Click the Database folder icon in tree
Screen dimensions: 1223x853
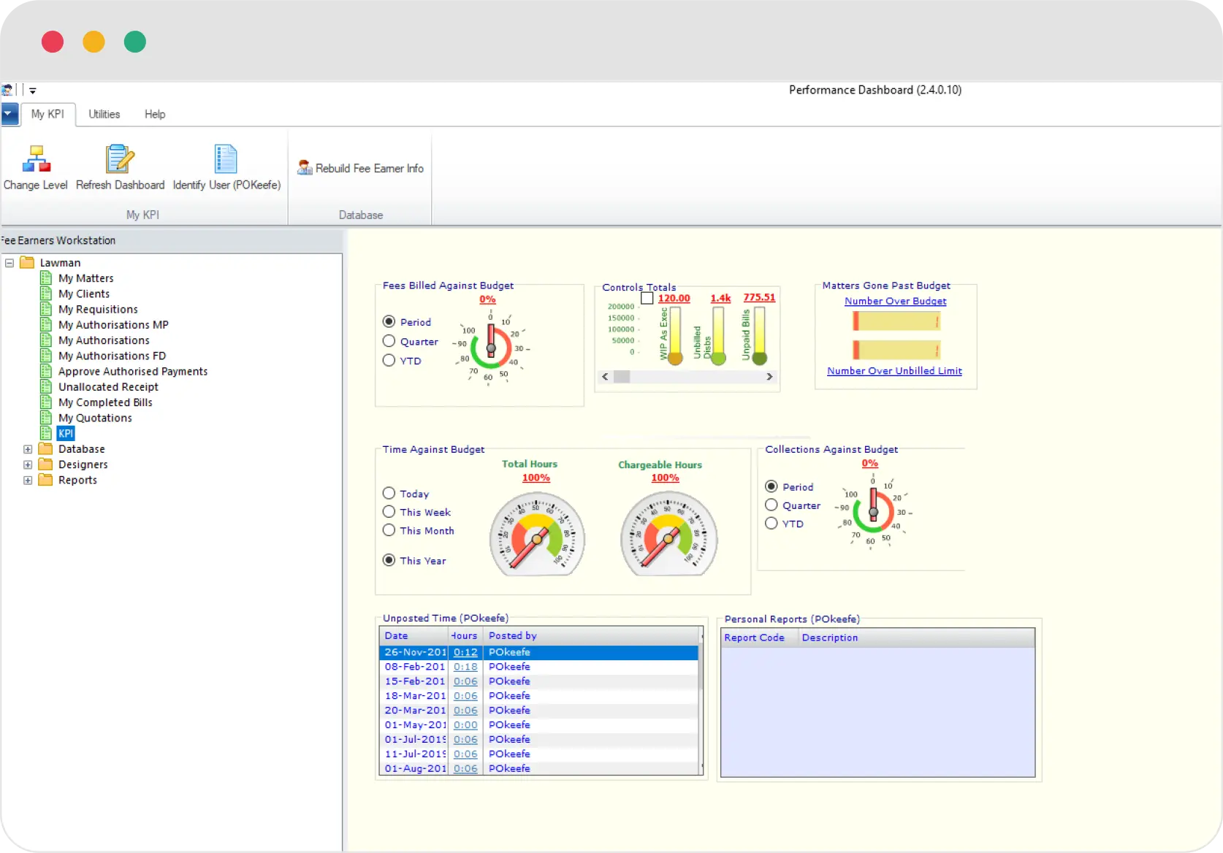(x=45, y=448)
